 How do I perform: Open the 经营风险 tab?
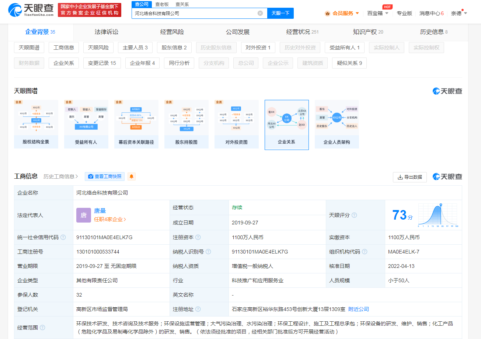click(x=172, y=32)
